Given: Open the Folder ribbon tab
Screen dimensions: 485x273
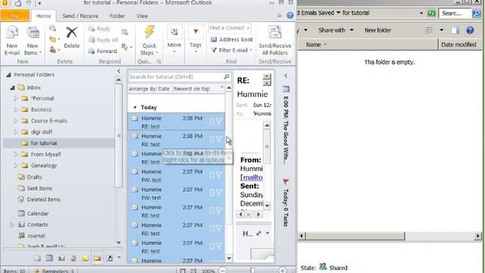Looking at the screenshot, I should [x=117, y=16].
